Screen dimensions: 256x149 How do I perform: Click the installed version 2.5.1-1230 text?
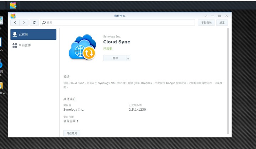137,109
